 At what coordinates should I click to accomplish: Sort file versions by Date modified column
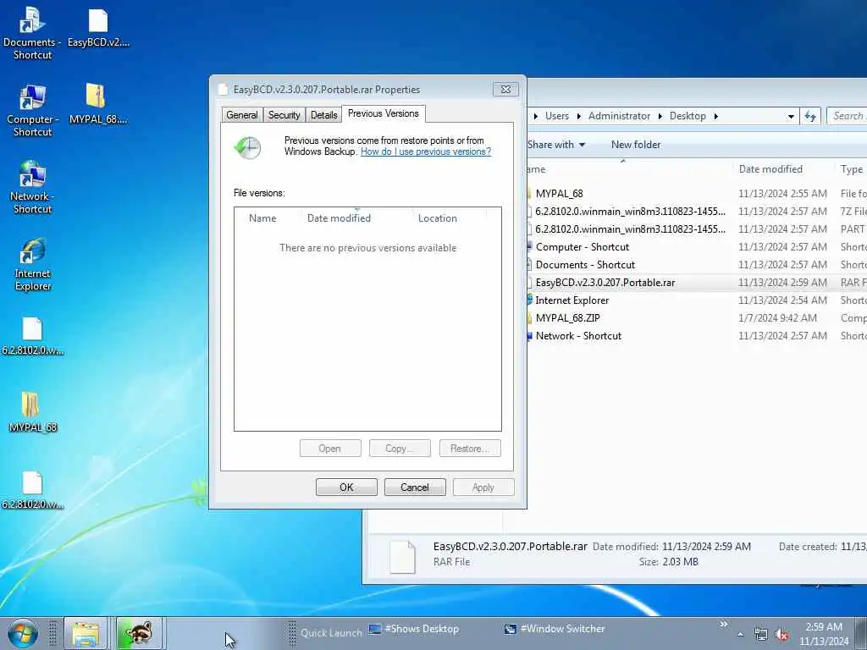356,218
